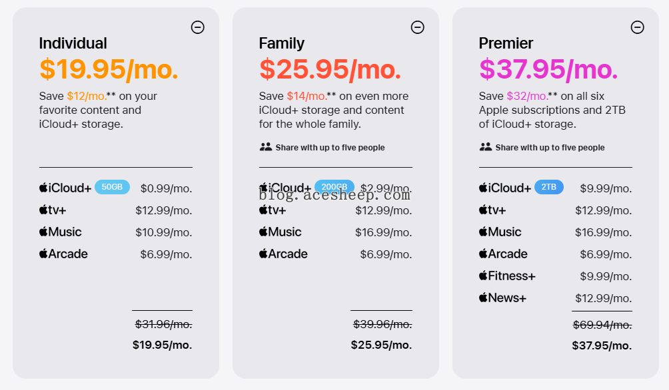Click the Apple Fitness+ logo in Premier
Image resolution: width=669 pixels, height=390 pixels.
point(507,276)
